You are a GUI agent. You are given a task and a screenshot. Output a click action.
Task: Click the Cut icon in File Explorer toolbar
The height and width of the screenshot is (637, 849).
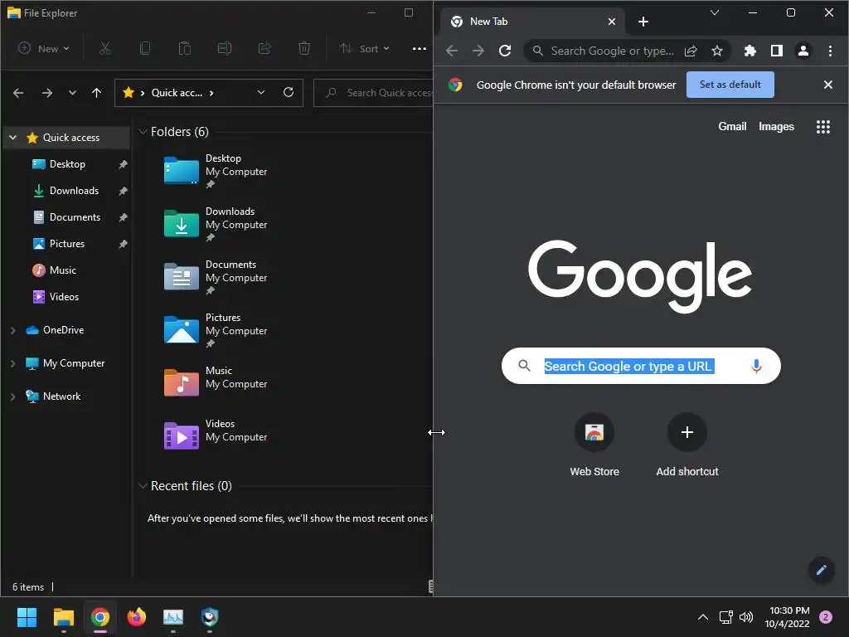tap(105, 49)
